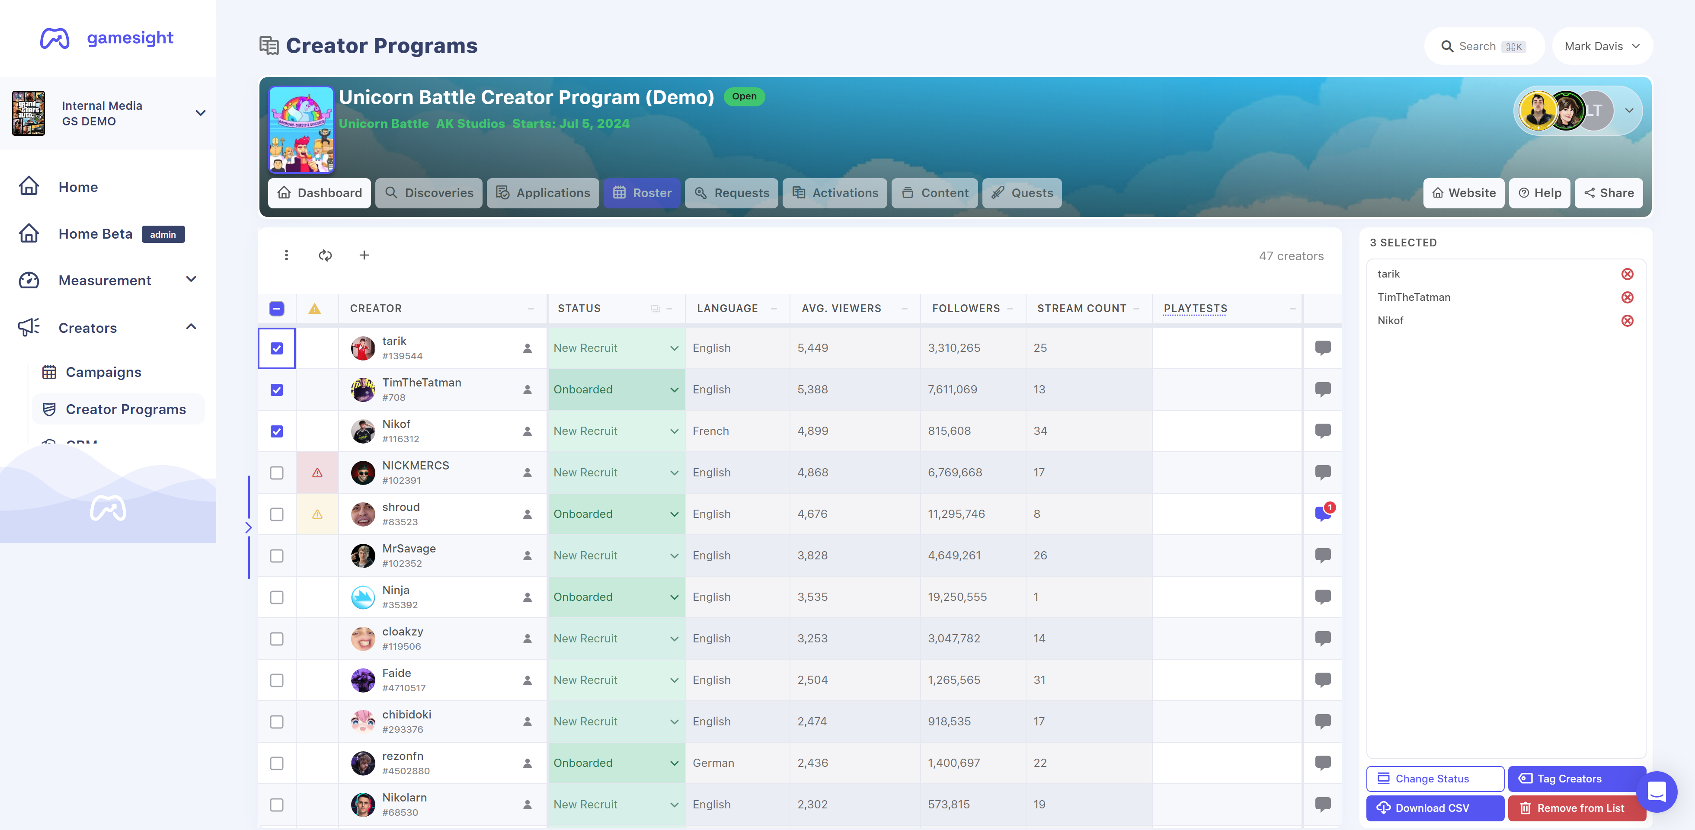This screenshot has width=1695, height=830.
Task: Click the plus icon to add a creator
Action: click(364, 255)
